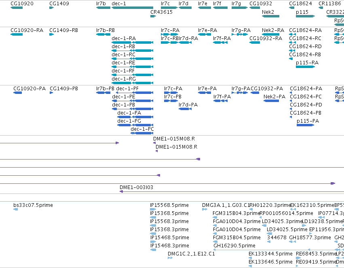Click the Ir7f gene label
344x268 pixels.
pos(217,4)
